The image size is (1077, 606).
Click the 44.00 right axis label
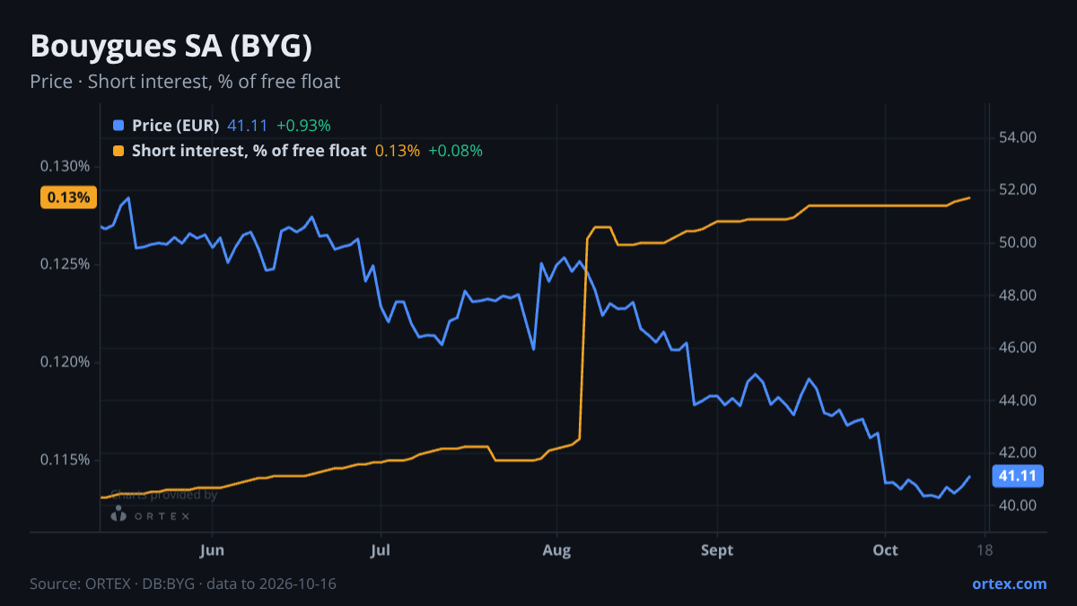pos(1018,400)
